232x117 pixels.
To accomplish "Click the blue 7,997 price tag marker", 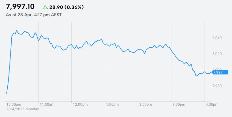I will [220, 72].
